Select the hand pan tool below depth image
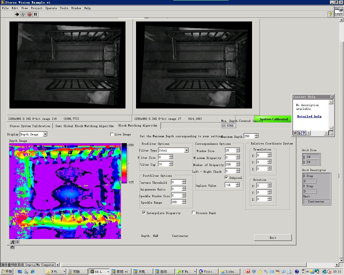 [x=12, y=247]
